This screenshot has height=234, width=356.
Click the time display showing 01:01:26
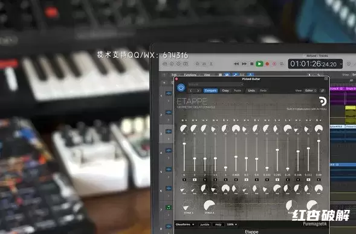click(x=315, y=64)
